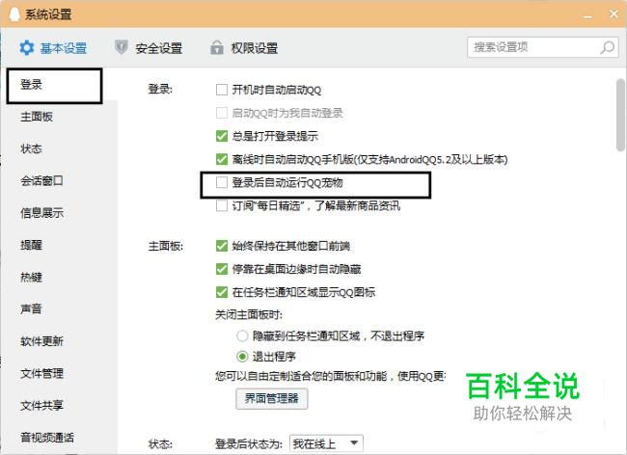Switch to the 安全设置 tab

pyautogui.click(x=149, y=48)
